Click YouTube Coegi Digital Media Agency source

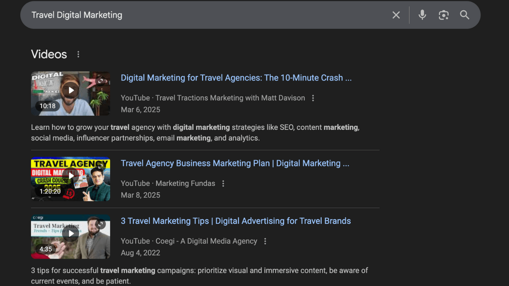[x=189, y=241]
